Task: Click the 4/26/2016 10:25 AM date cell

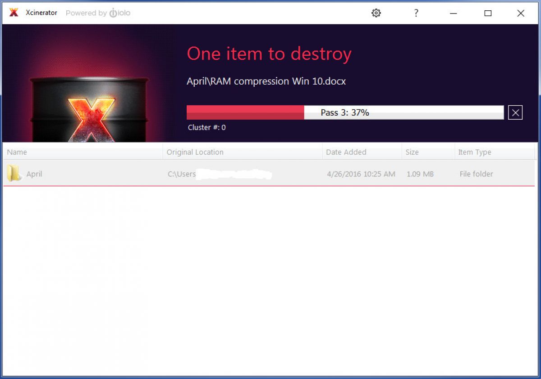Action: 361,174
